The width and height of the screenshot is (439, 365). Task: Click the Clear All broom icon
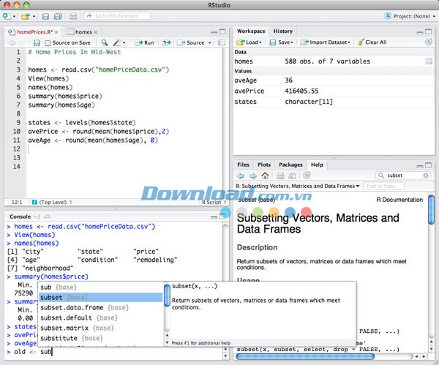(x=359, y=42)
